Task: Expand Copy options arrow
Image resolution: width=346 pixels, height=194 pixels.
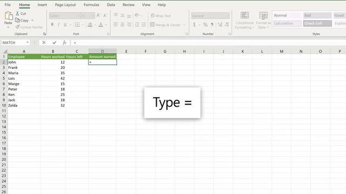Action: coord(32,20)
